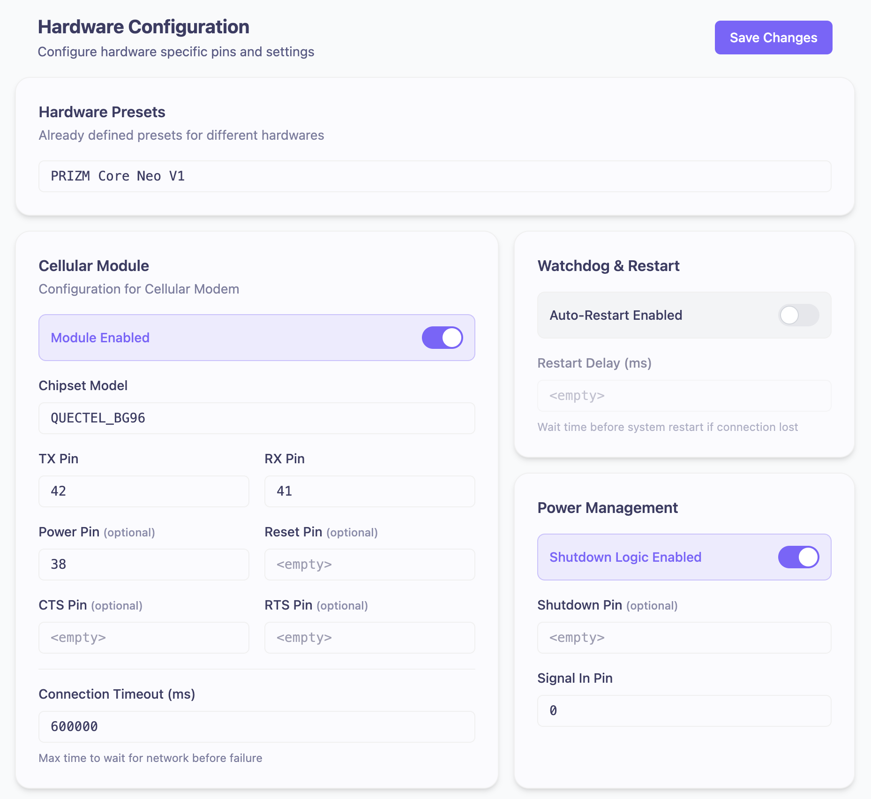871x799 pixels.
Task: Click the Connection Timeout input field
Action: (x=257, y=727)
